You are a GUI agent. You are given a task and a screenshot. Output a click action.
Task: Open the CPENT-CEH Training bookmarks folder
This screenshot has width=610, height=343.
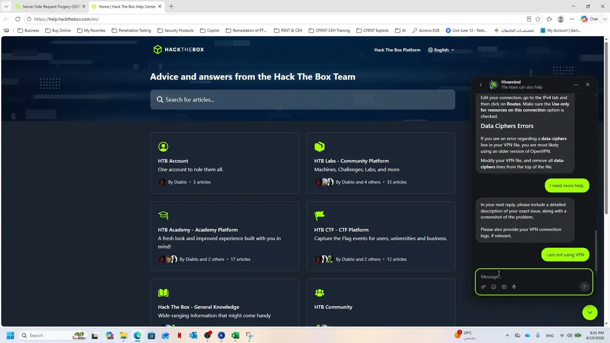[x=329, y=30]
